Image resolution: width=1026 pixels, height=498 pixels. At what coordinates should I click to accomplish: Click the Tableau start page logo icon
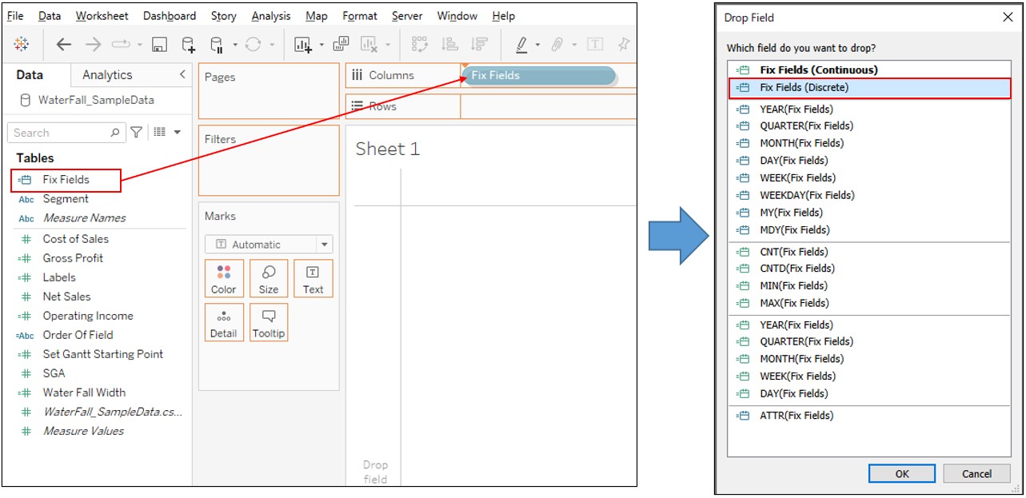(x=22, y=45)
